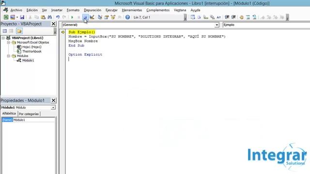This screenshot has width=310, height=174.
Task: Close the Propiedades - Módulo1 pane
Action: pyautogui.click(x=53, y=101)
